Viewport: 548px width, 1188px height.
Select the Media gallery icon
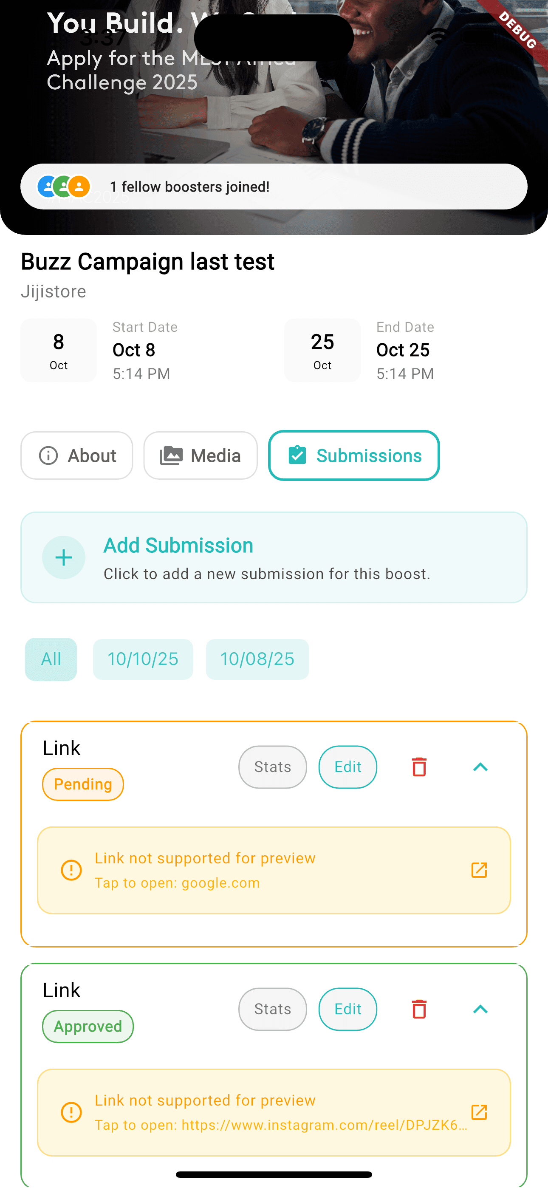pos(171,455)
